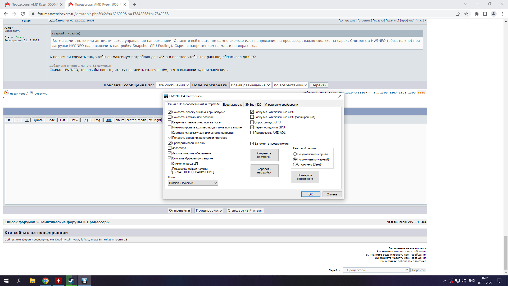This screenshot has height=286, width=508.
Task: Enable the Автостарт checkbox
Action: click(x=170, y=148)
